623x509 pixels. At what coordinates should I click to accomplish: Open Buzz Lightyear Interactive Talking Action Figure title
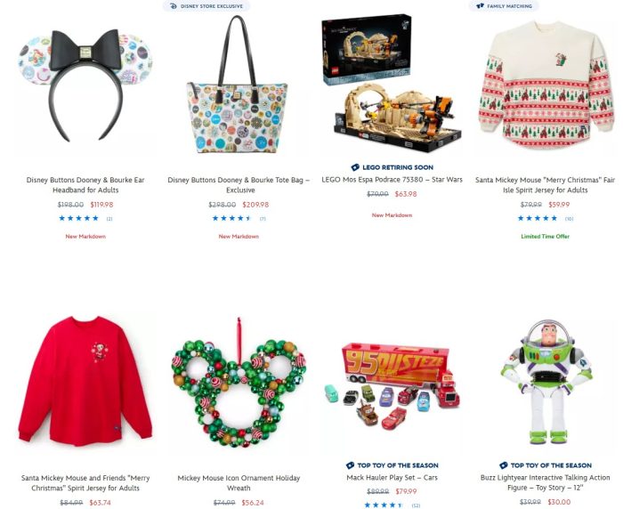click(545, 482)
